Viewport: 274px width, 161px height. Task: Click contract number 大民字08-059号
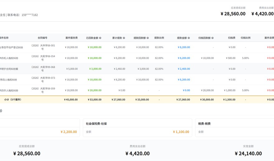point(43,90)
